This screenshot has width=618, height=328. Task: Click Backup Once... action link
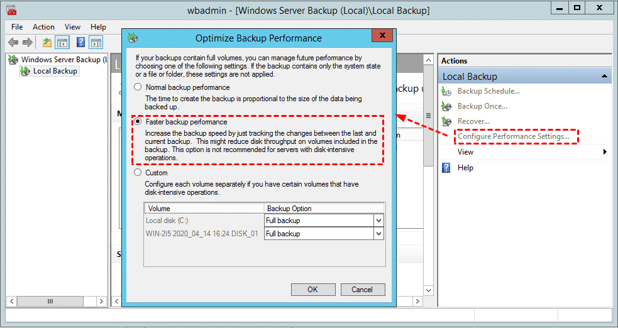[482, 106]
